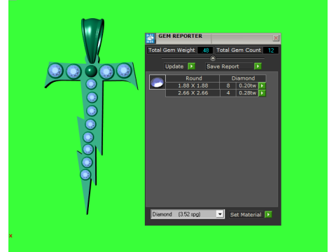
Task: Click the 0.20tw weight cell
Action: (x=247, y=85)
